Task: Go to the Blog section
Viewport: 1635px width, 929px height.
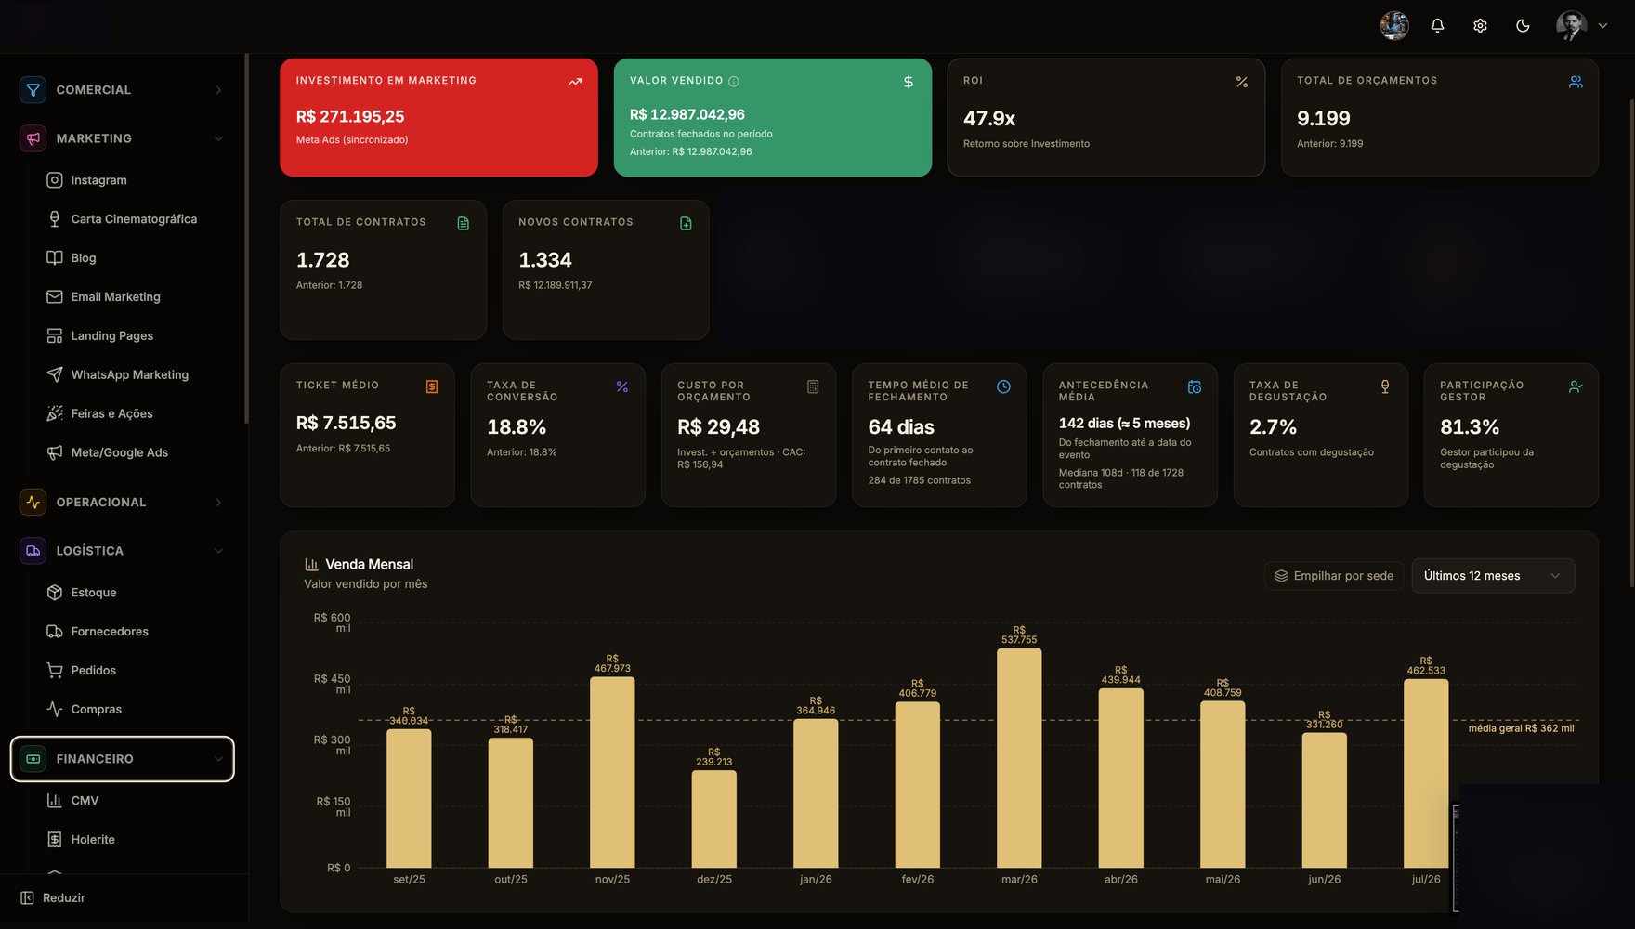Action: (x=84, y=258)
